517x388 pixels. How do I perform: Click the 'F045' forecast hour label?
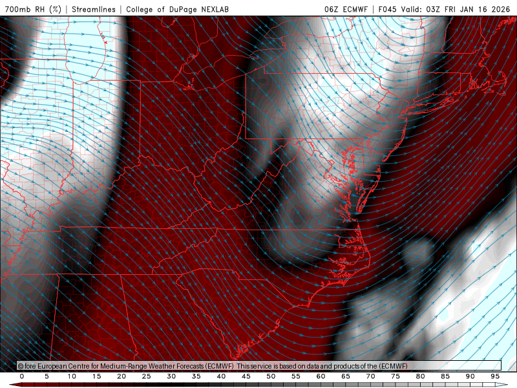pos(387,9)
